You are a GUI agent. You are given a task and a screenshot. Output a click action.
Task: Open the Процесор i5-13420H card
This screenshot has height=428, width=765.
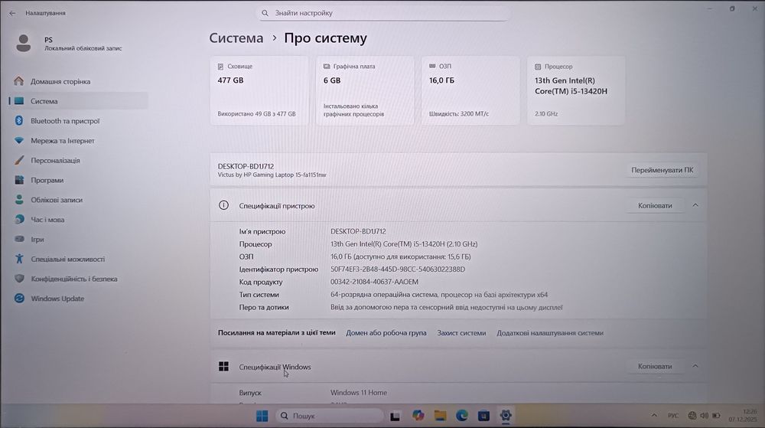(x=576, y=91)
